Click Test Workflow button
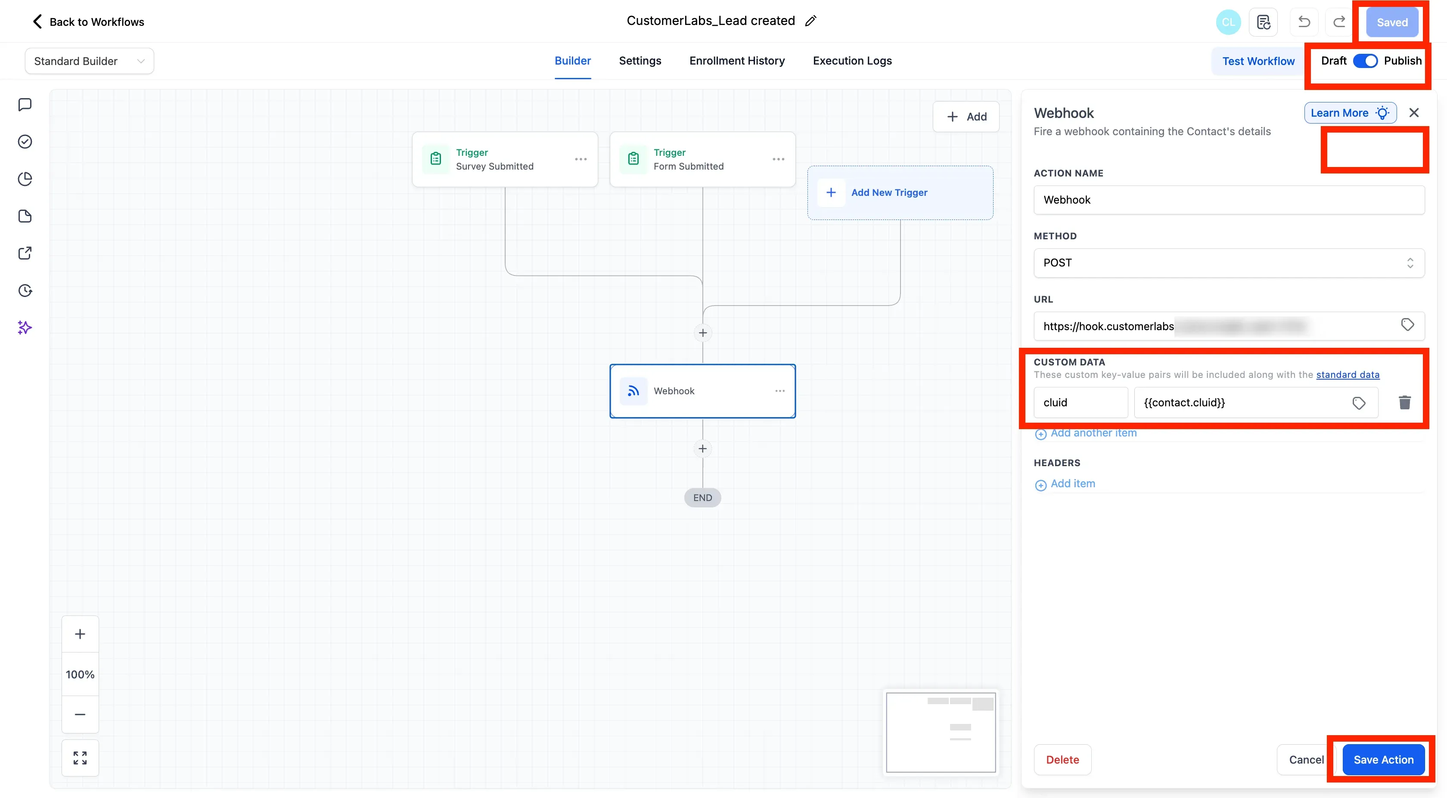 (1258, 61)
